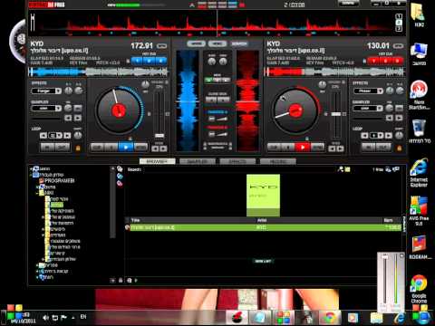This screenshot has width=435, height=326.
Task: Halve the right deck loop length
Action: pos(365,136)
